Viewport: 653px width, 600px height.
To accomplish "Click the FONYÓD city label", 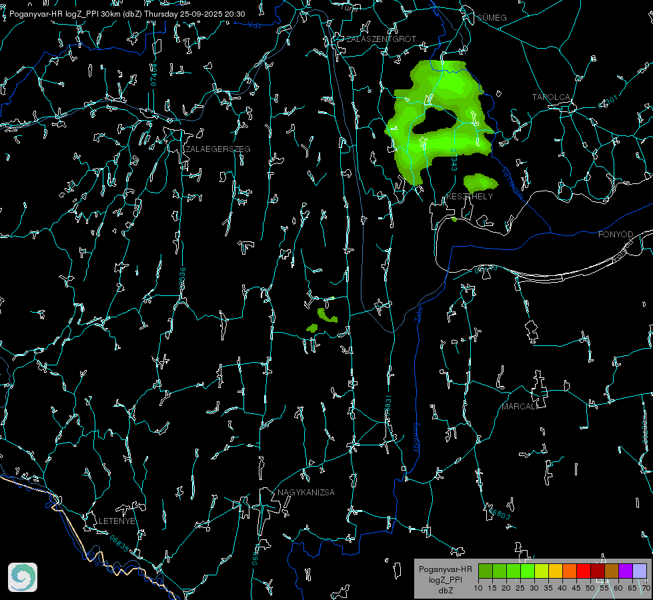I will click(x=616, y=235).
